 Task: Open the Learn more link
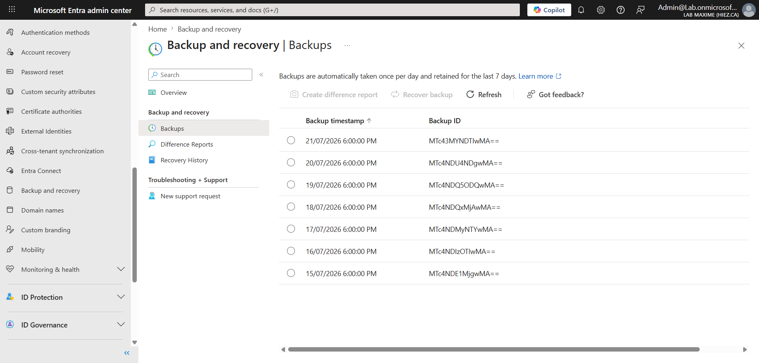tap(540, 76)
